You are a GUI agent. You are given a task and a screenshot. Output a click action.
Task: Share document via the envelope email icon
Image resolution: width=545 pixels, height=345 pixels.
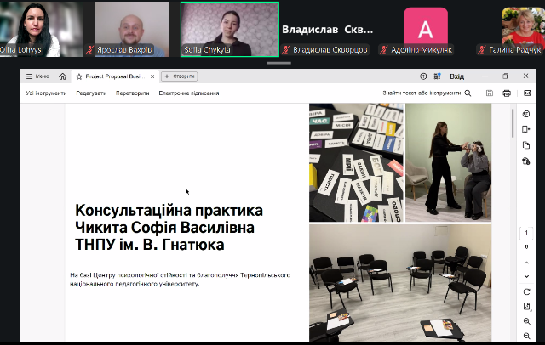coord(527,93)
